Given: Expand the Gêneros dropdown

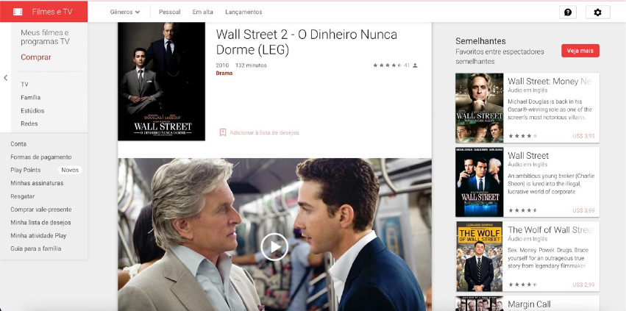Looking at the screenshot, I should point(124,12).
